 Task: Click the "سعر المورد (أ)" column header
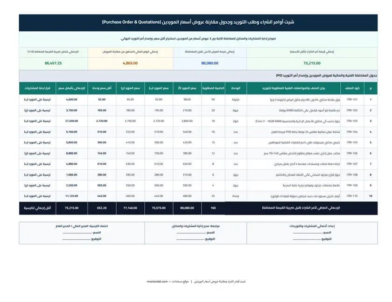pyautogui.click(x=187, y=88)
